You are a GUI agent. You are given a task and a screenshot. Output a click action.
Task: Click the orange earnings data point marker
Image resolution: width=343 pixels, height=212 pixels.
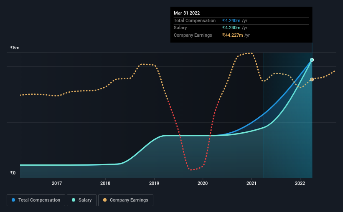pyautogui.click(x=312, y=79)
